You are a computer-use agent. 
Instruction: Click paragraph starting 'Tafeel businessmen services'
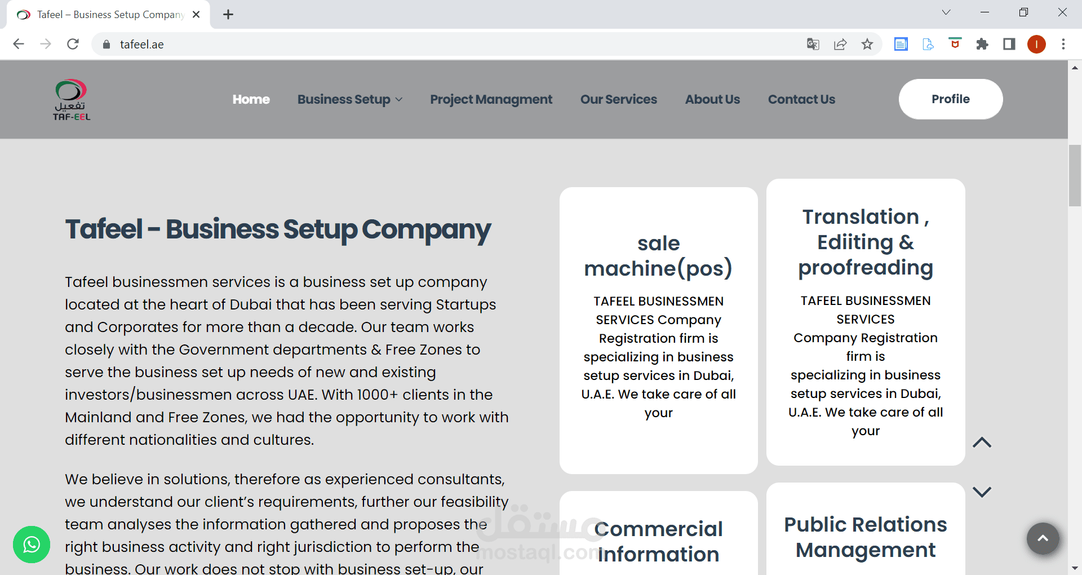click(x=287, y=361)
